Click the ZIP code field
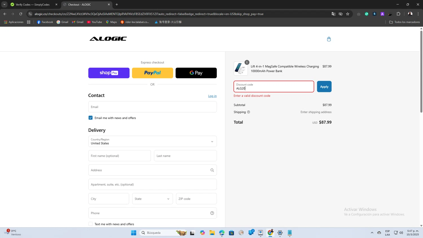Image resolution: width=423 pixels, height=238 pixels. click(x=196, y=199)
